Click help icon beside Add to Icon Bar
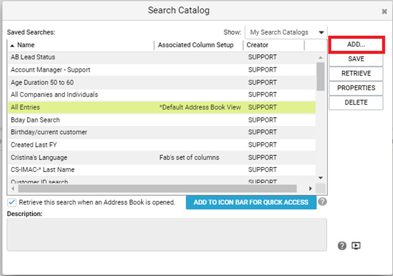This screenshot has width=393, height=276. click(x=322, y=202)
